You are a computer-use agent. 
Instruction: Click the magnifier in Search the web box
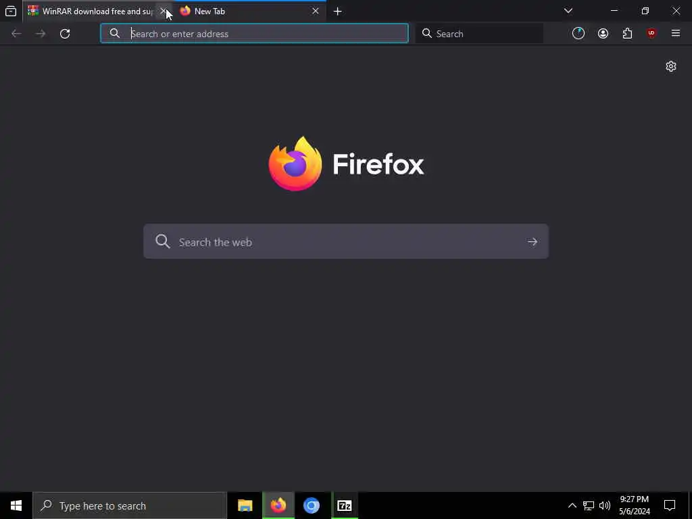pyautogui.click(x=163, y=241)
